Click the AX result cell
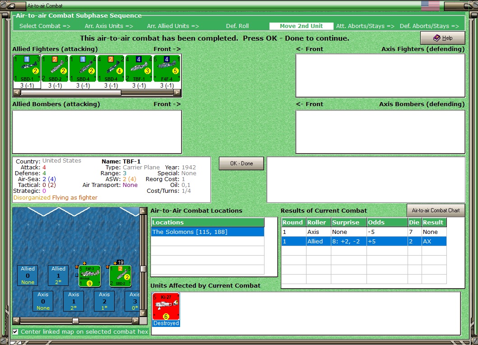 coord(434,241)
